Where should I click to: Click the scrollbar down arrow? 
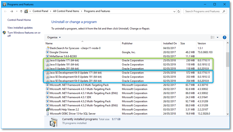[x=228, y=114]
